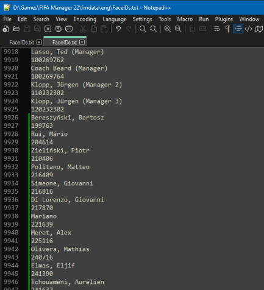
Task: Click the Paste clipboard icon
Action: tap(104, 29)
